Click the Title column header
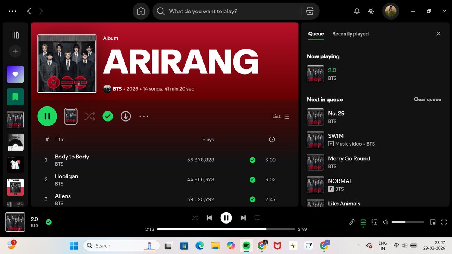This screenshot has width=452, height=254. pos(60,139)
